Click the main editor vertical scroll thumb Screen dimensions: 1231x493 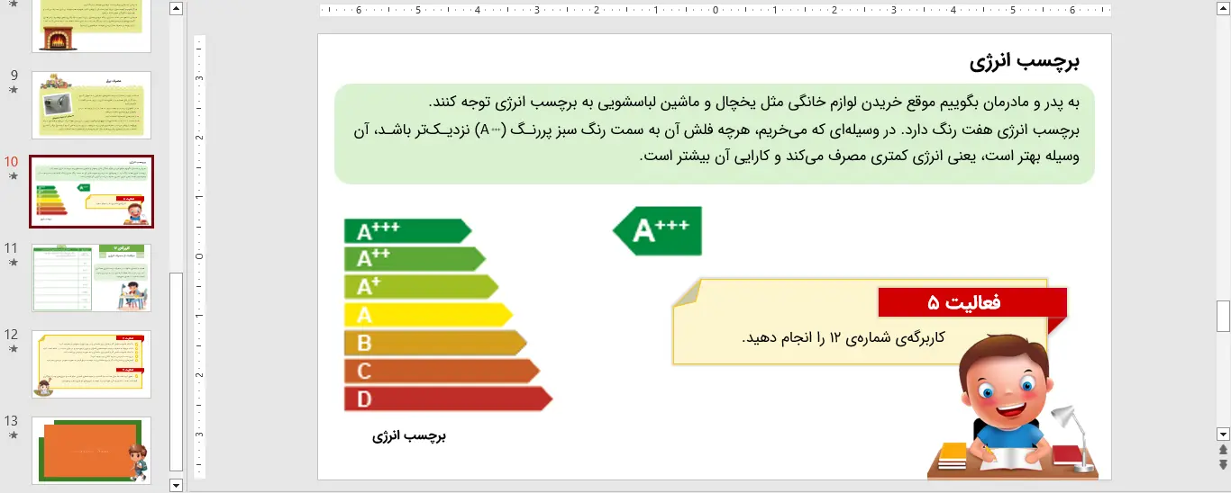(x=1223, y=316)
